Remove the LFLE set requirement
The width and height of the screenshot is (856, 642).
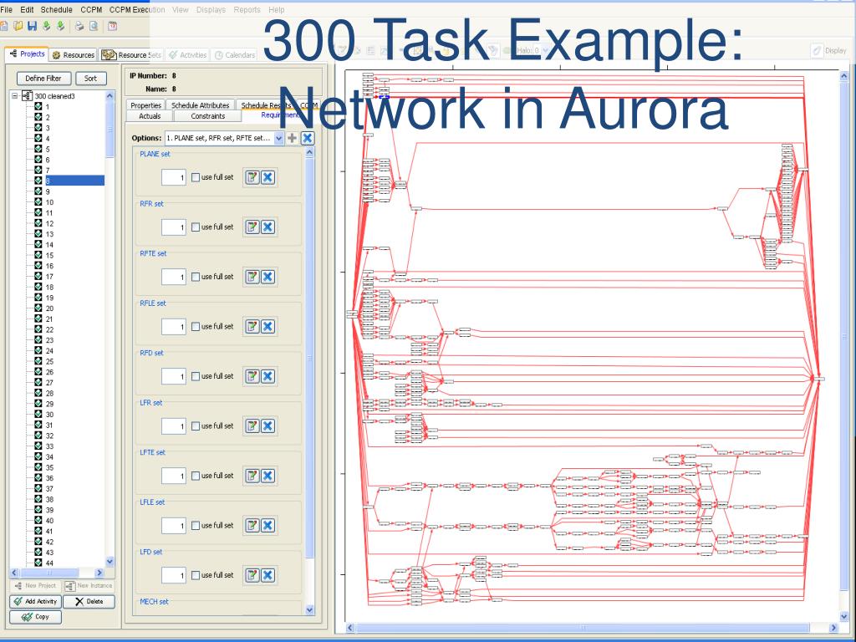[x=267, y=525]
